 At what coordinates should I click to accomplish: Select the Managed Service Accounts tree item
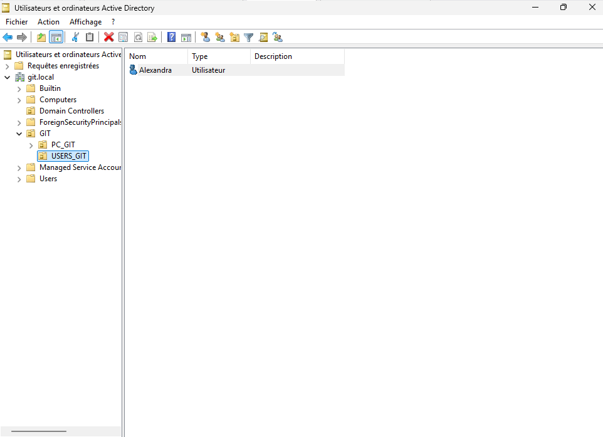click(x=80, y=168)
